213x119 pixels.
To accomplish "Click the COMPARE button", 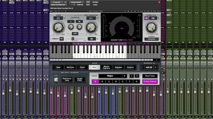I will coord(80,5).
